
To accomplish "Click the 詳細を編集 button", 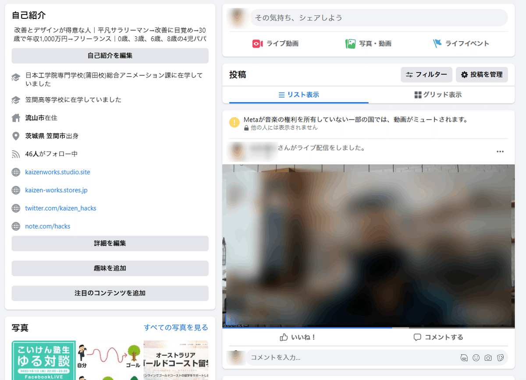I will point(110,243).
